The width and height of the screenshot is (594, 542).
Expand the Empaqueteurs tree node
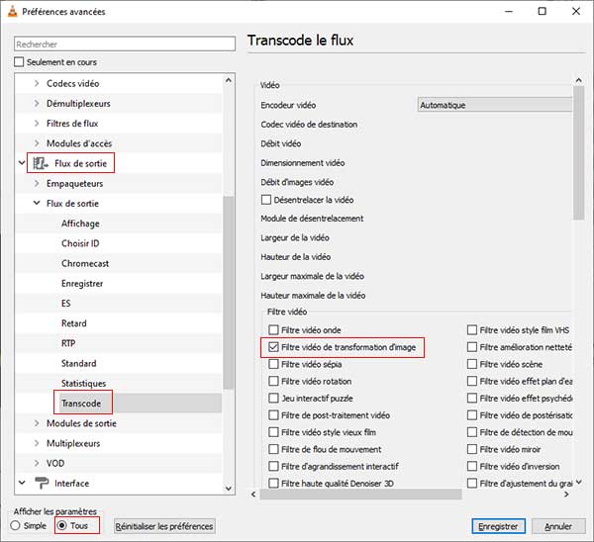pyautogui.click(x=38, y=183)
